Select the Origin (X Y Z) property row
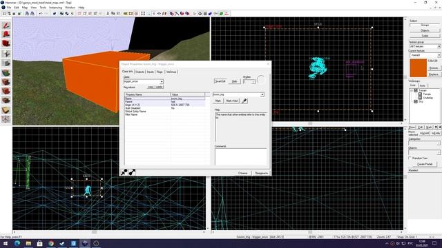 [x=165, y=105]
